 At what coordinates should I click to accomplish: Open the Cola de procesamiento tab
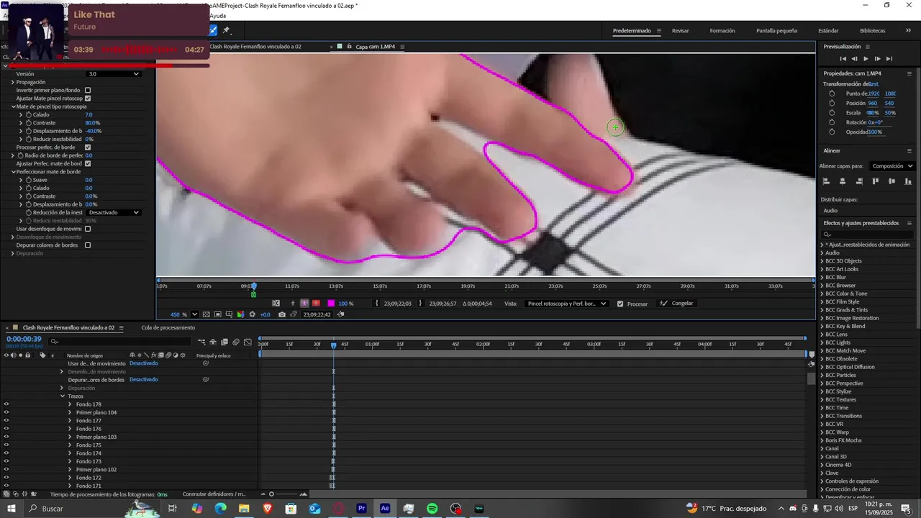point(168,327)
